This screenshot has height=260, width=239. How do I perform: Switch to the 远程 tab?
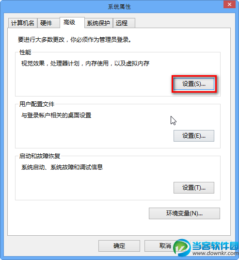click(124, 23)
